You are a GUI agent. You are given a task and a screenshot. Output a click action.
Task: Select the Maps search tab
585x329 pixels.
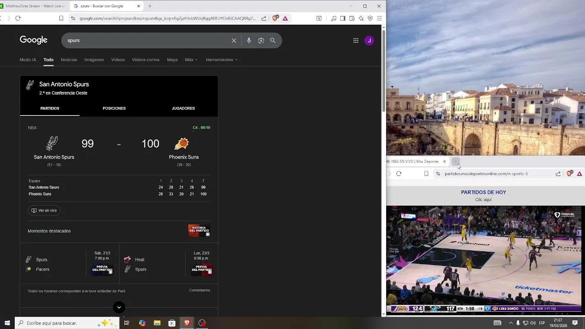pos(172,60)
